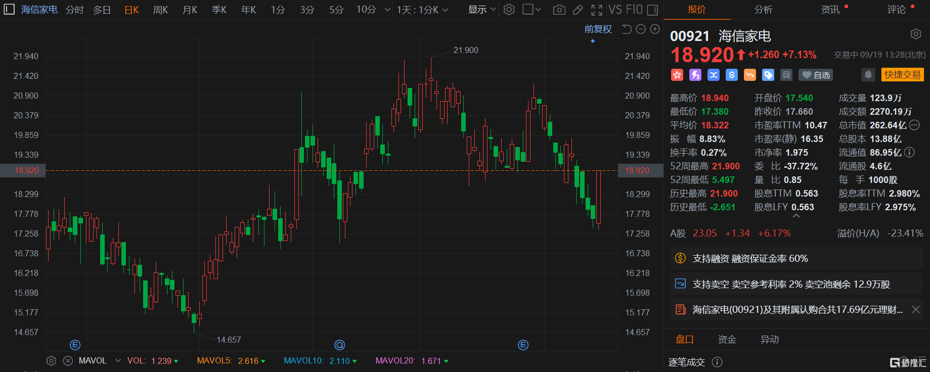Switch to 异动 movement tab
930x372 pixels.
pos(770,340)
